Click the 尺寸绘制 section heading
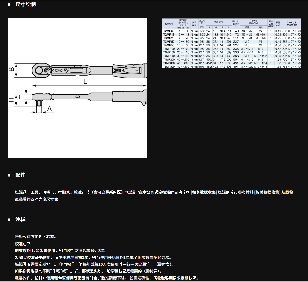This screenshot has width=308, height=282. pyautogui.click(x=25, y=5)
